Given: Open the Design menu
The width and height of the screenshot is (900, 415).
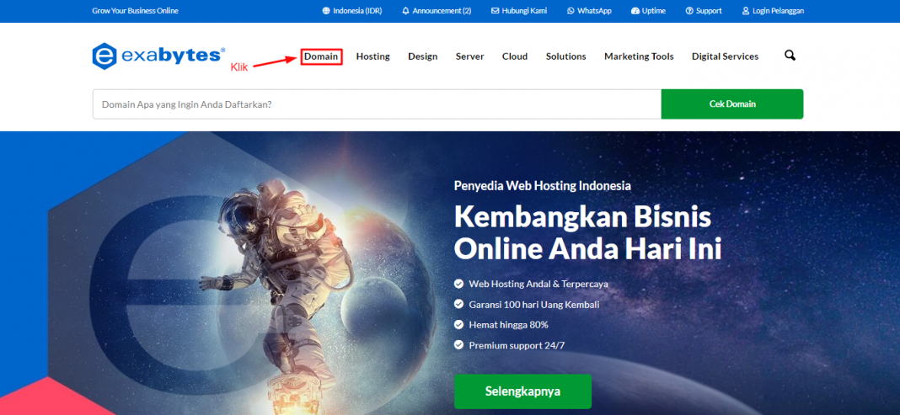Looking at the screenshot, I should tap(423, 56).
